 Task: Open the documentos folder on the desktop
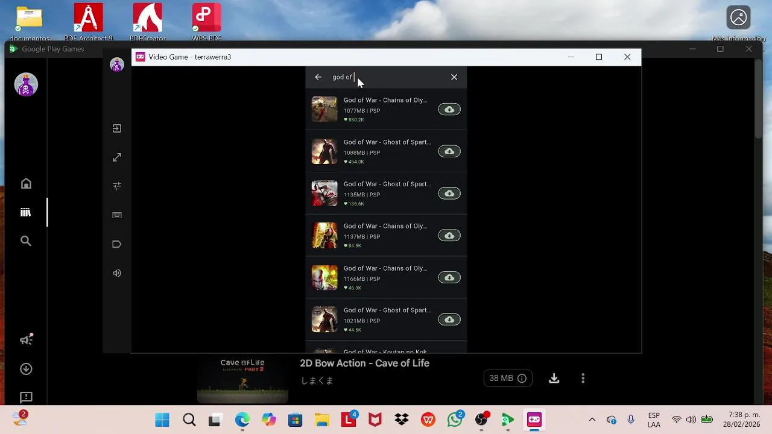30,22
